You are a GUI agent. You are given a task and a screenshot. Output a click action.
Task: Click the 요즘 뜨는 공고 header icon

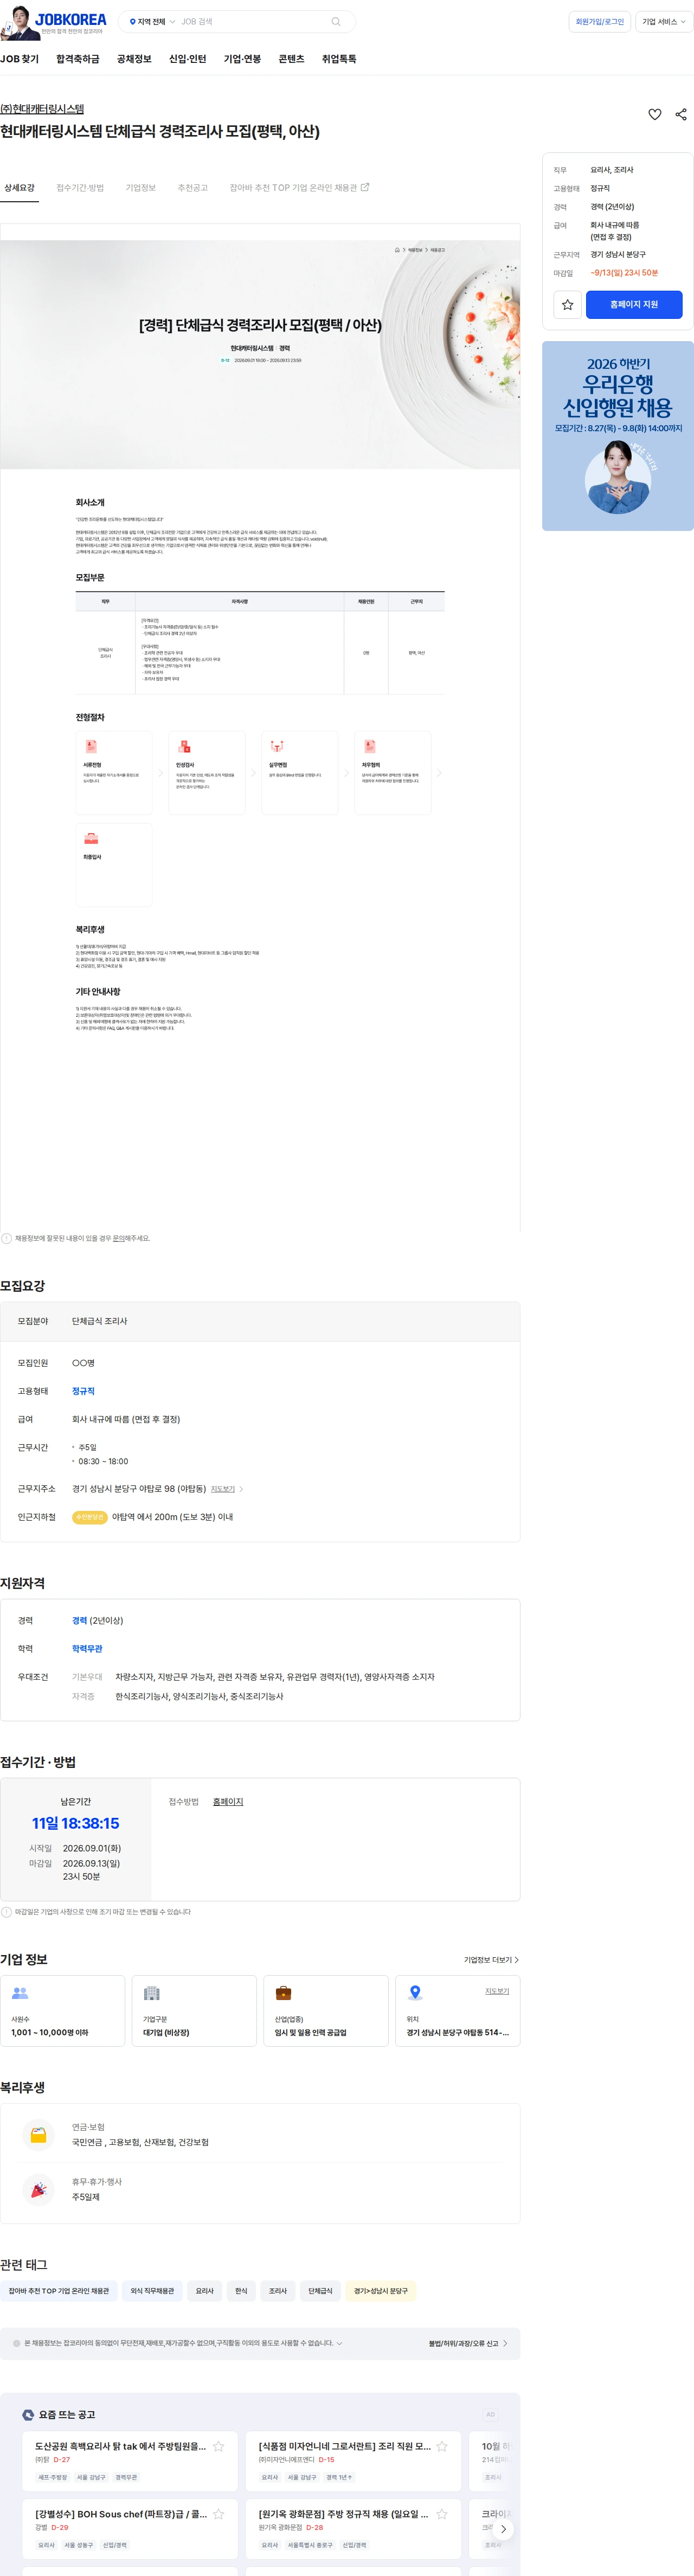28,2415
